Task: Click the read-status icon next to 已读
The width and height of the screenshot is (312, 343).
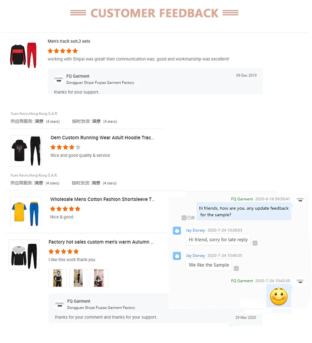Action: 184,218
